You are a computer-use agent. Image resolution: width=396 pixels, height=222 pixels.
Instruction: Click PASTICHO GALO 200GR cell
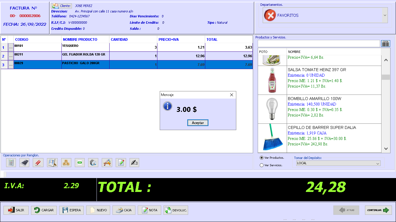[86, 65]
